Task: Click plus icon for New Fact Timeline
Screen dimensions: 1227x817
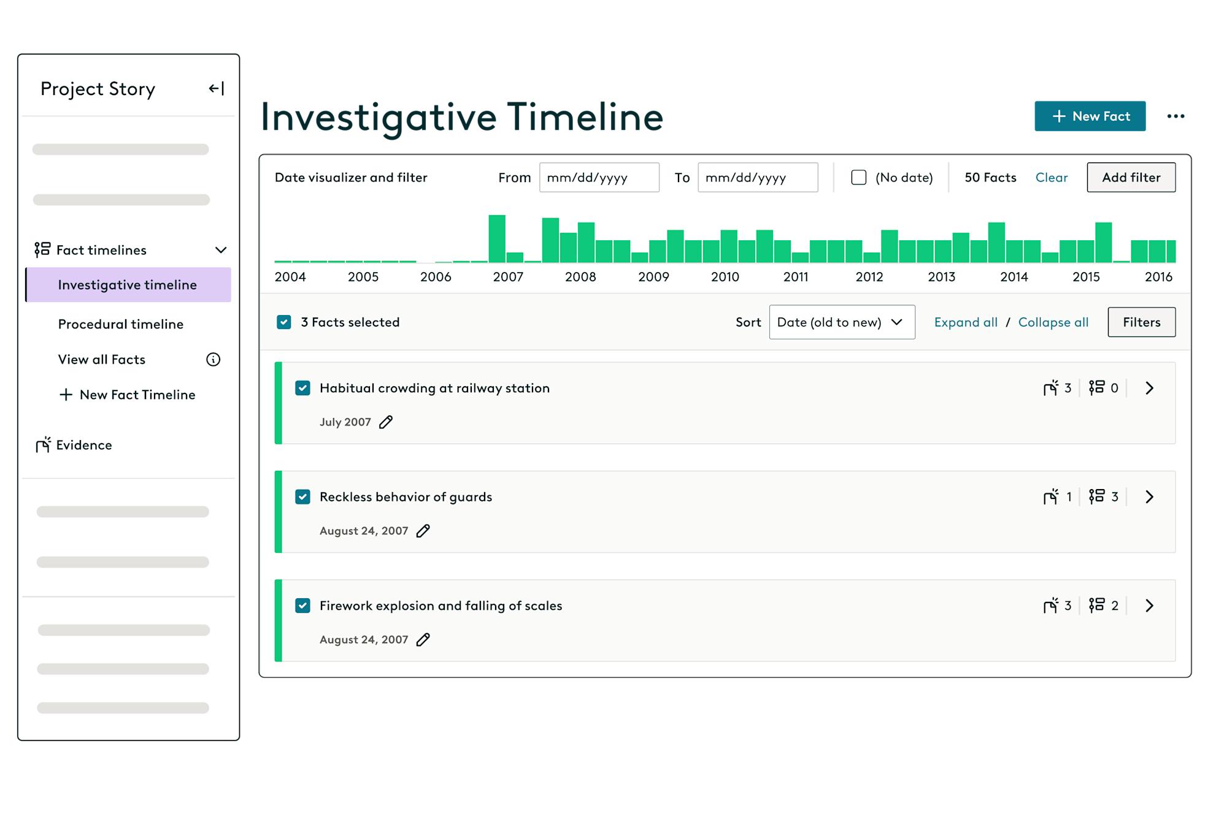Action: click(66, 395)
